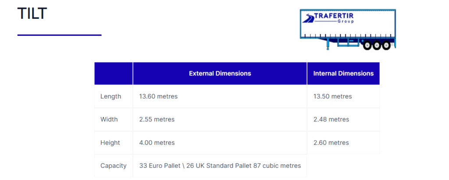Screen dimensions: 449x180
Task: Select the 2.55 metres external width cell
Action: tap(157, 120)
